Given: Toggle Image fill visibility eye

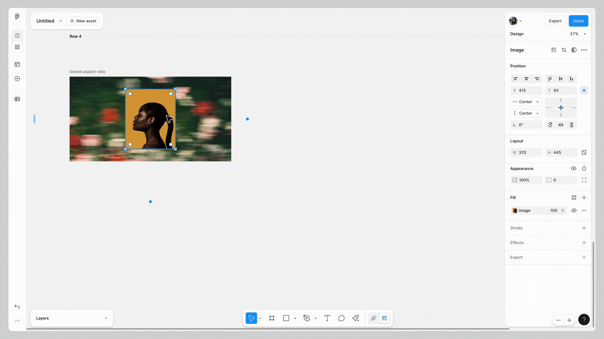Looking at the screenshot, I should 574,211.
